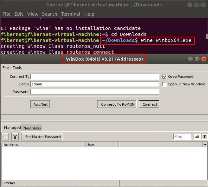Open the terminal Search menu
The image size is (208, 187).
50,14
